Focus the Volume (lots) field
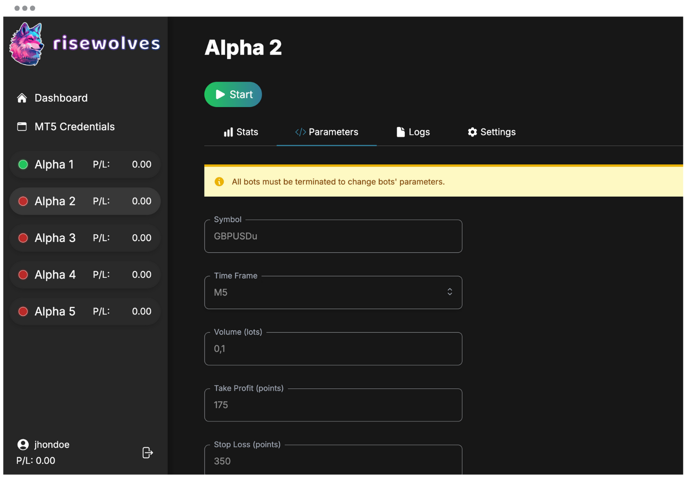 pyautogui.click(x=333, y=349)
